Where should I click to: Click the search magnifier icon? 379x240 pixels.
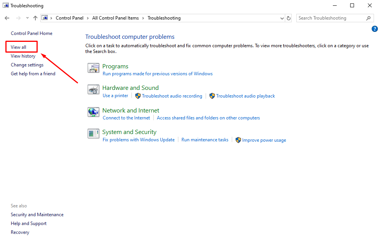[x=368, y=18]
